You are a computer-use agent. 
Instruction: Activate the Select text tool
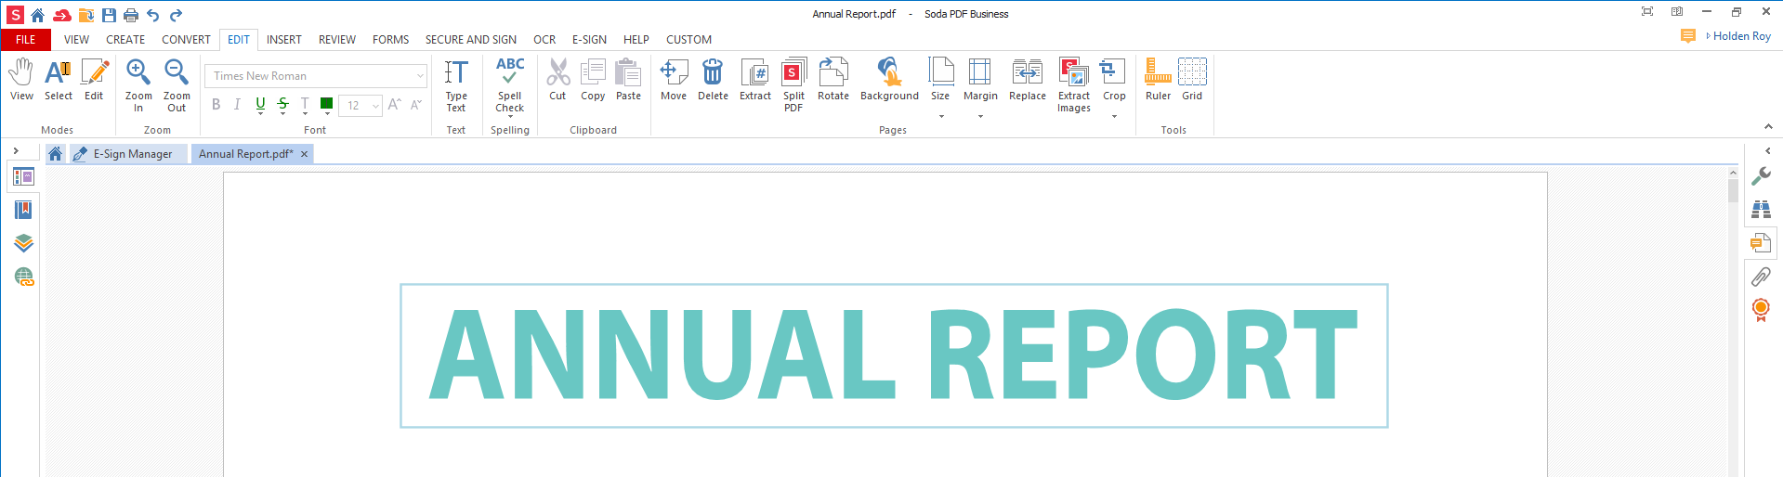pos(58,80)
